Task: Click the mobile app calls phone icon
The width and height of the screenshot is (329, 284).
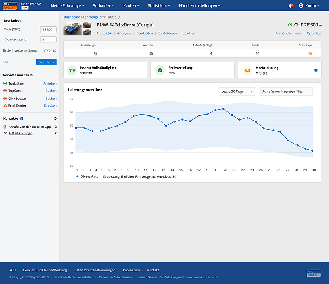Action: [x=5, y=127]
